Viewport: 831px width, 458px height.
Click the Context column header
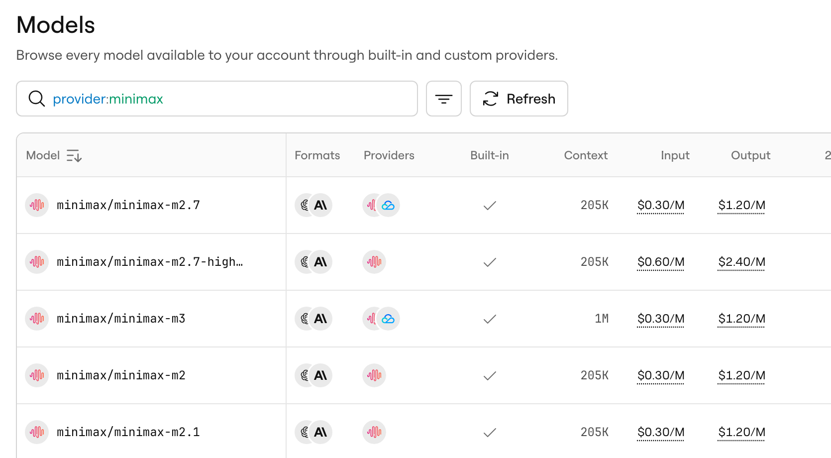coord(586,155)
